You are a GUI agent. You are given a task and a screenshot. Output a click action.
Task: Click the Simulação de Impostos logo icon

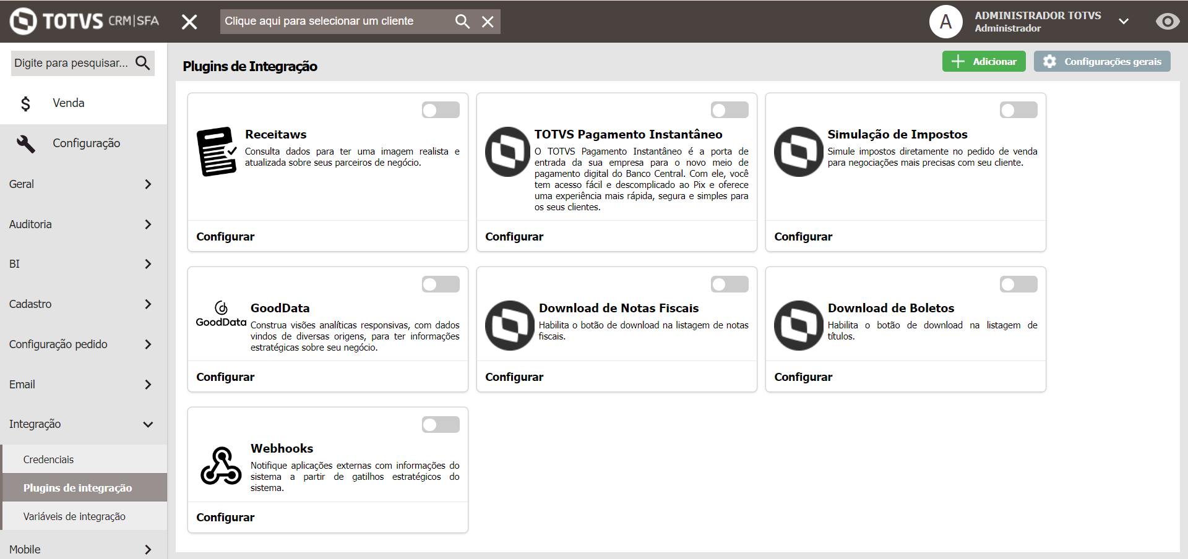(799, 151)
